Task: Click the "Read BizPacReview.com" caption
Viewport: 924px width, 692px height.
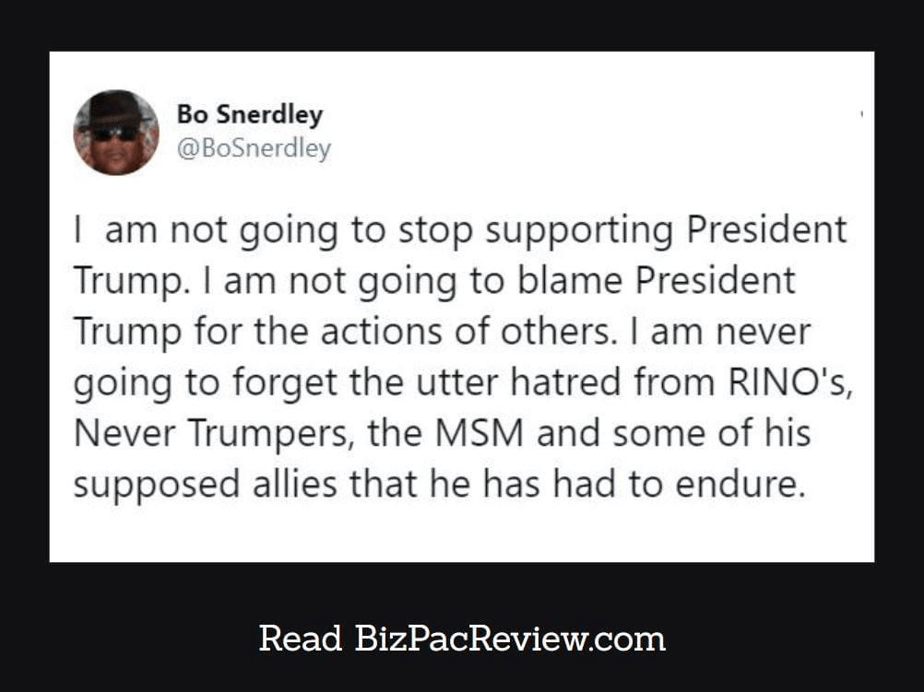Action: pos(461,638)
